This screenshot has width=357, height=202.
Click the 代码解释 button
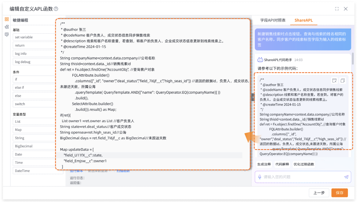(282, 164)
